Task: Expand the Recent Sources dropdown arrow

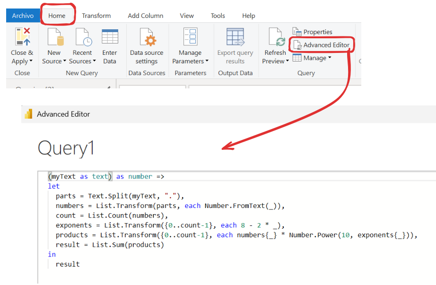Action: (94, 60)
